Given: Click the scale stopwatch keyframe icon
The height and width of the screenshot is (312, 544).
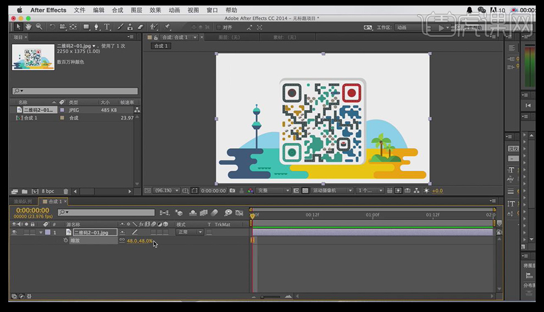Looking at the screenshot, I should (65, 241).
